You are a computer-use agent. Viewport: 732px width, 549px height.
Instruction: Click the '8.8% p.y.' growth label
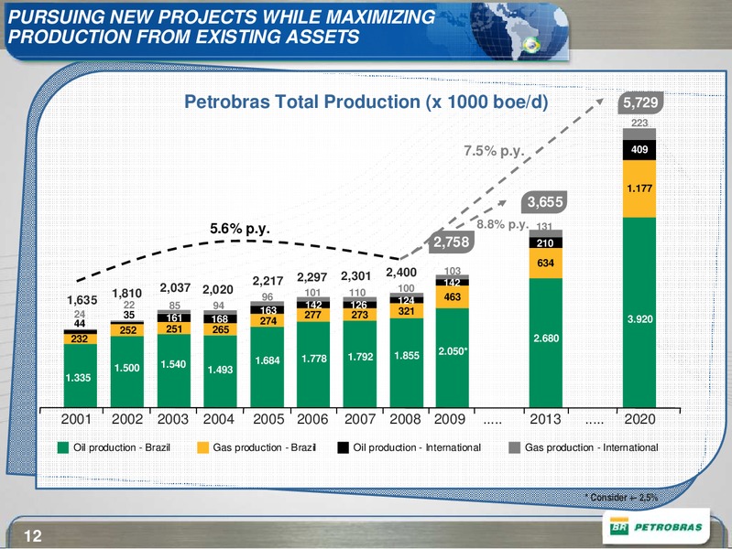tap(503, 224)
